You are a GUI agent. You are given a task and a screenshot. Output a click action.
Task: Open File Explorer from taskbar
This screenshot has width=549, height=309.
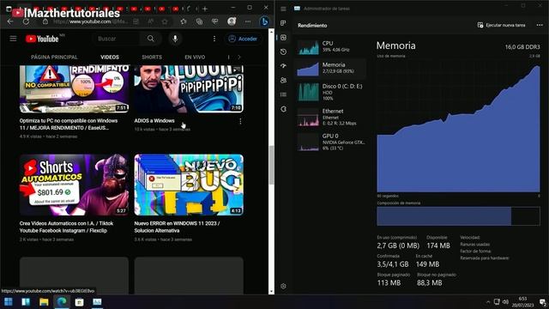click(44, 301)
